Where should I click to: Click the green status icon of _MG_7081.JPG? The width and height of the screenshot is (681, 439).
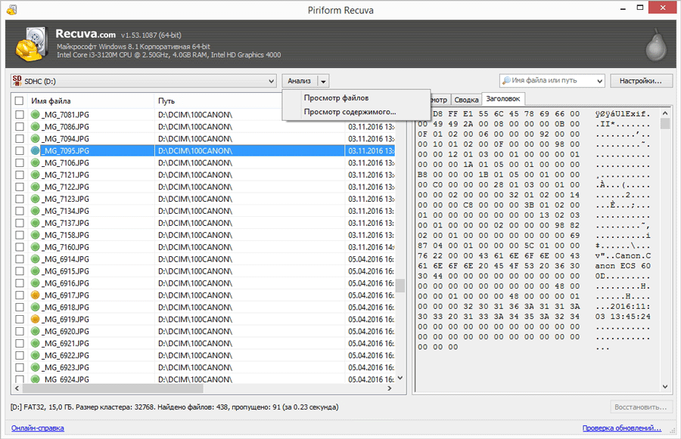click(35, 115)
